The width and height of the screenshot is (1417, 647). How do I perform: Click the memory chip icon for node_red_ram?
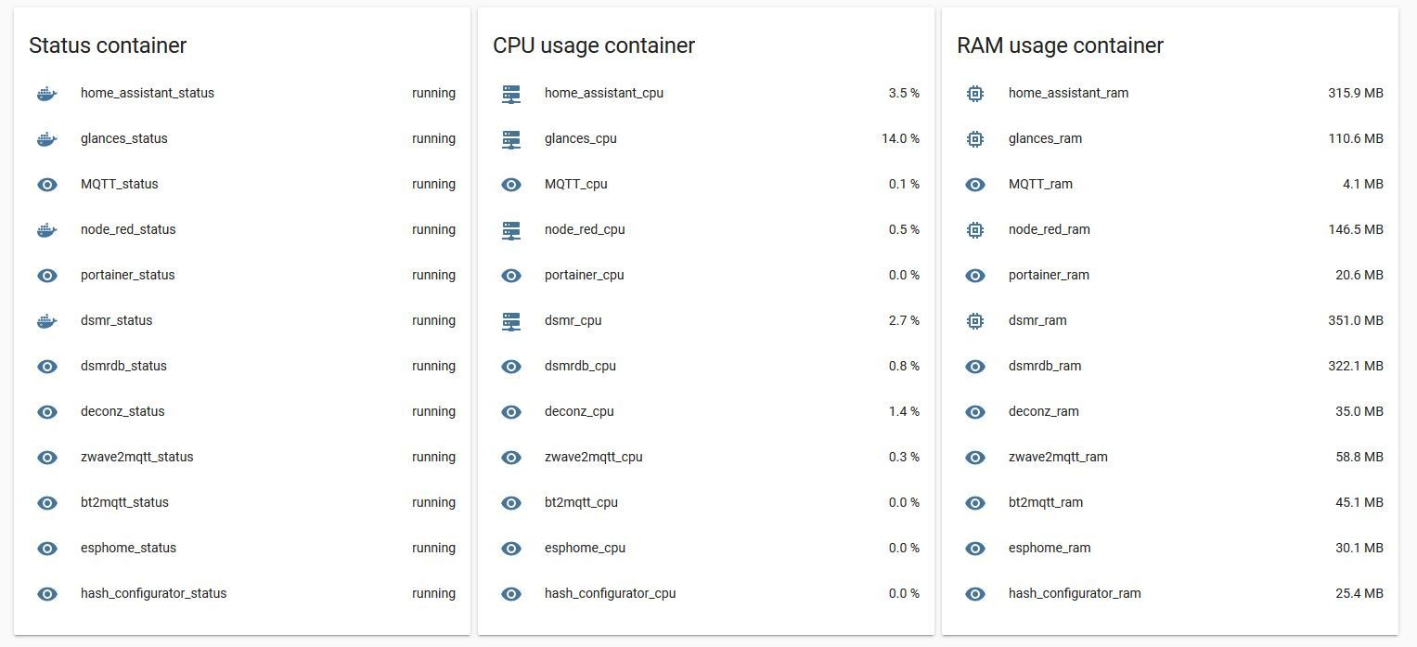pyautogui.click(x=975, y=230)
